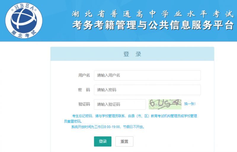Click the 登 录 panel header
Image resolution: width=237 pixels, height=152 pixels.
[132, 54]
